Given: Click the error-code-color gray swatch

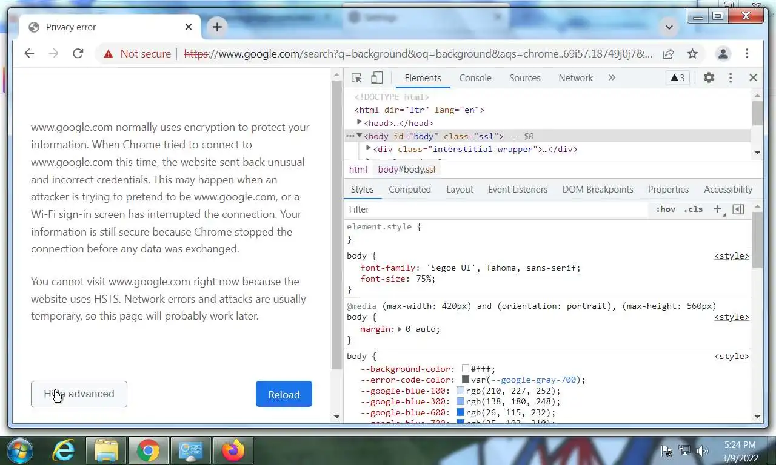Looking at the screenshot, I should point(466,380).
